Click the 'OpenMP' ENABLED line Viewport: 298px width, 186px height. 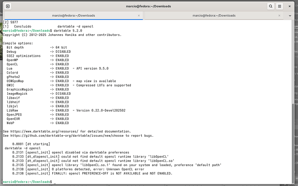(38, 60)
